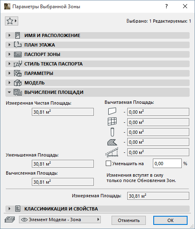
Task: Click the МОДЕЛЬ panel cube icon
Action: [x=18, y=83]
